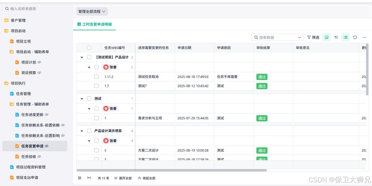
Task: Open 任务管理 - 辅助表单 in the sidebar
Action: pyautogui.click(x=32, y=104)
